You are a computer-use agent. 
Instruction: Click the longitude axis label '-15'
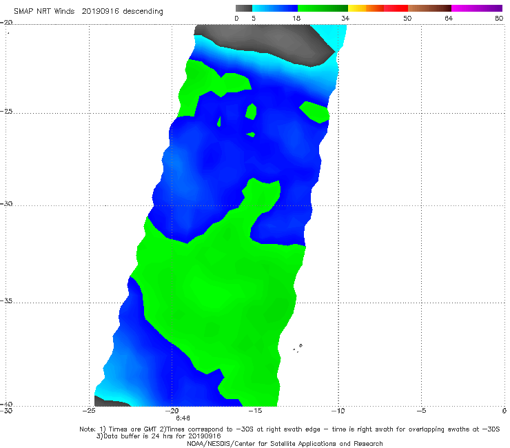point(255,411)
